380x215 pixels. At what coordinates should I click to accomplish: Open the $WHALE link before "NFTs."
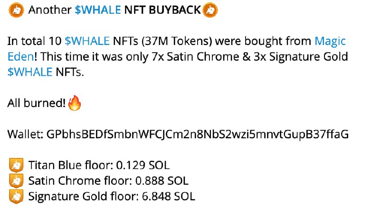tap(30, 72)
